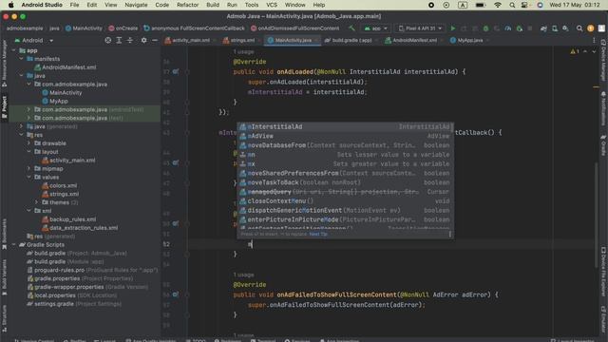
Task: Click Select Opened File target icon
Action: tap(107, 40)
